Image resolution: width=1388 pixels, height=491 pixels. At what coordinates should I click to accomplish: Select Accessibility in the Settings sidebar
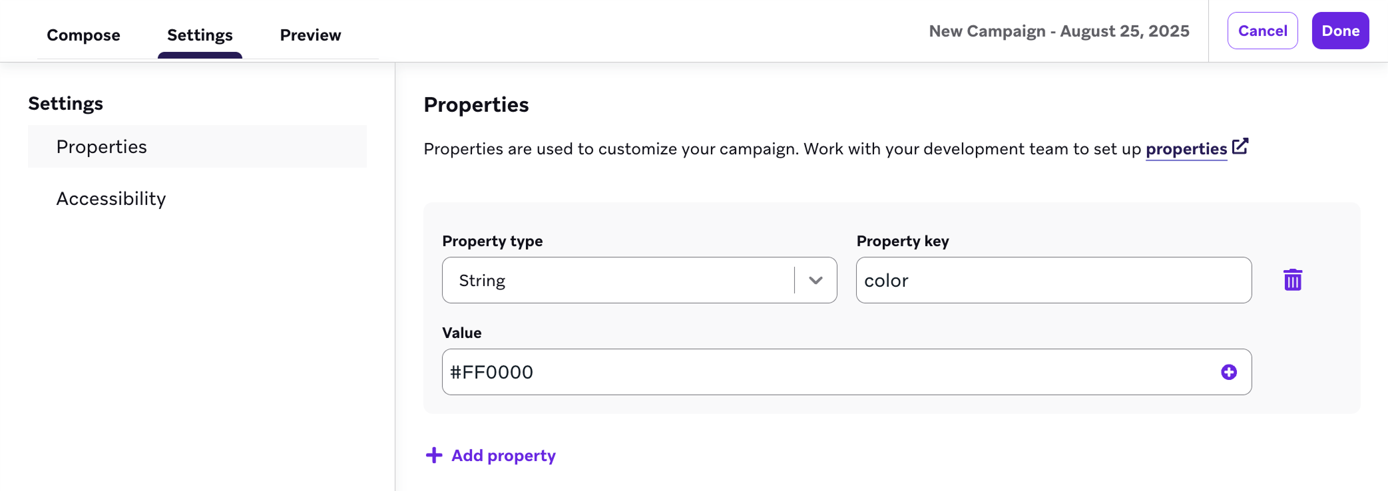click(111, 198)
